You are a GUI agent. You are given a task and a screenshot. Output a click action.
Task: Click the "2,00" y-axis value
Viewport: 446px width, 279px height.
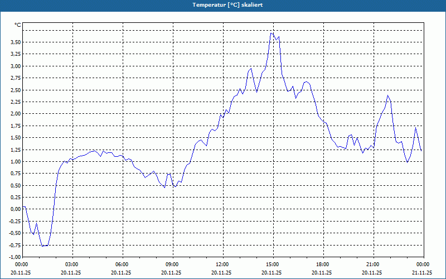[16, 114]
